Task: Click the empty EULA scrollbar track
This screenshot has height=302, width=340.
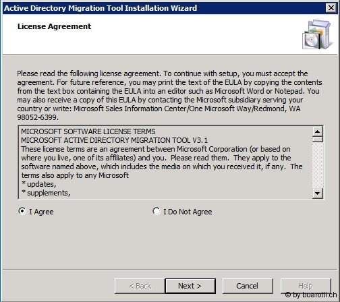Action: tap(318, 165)
